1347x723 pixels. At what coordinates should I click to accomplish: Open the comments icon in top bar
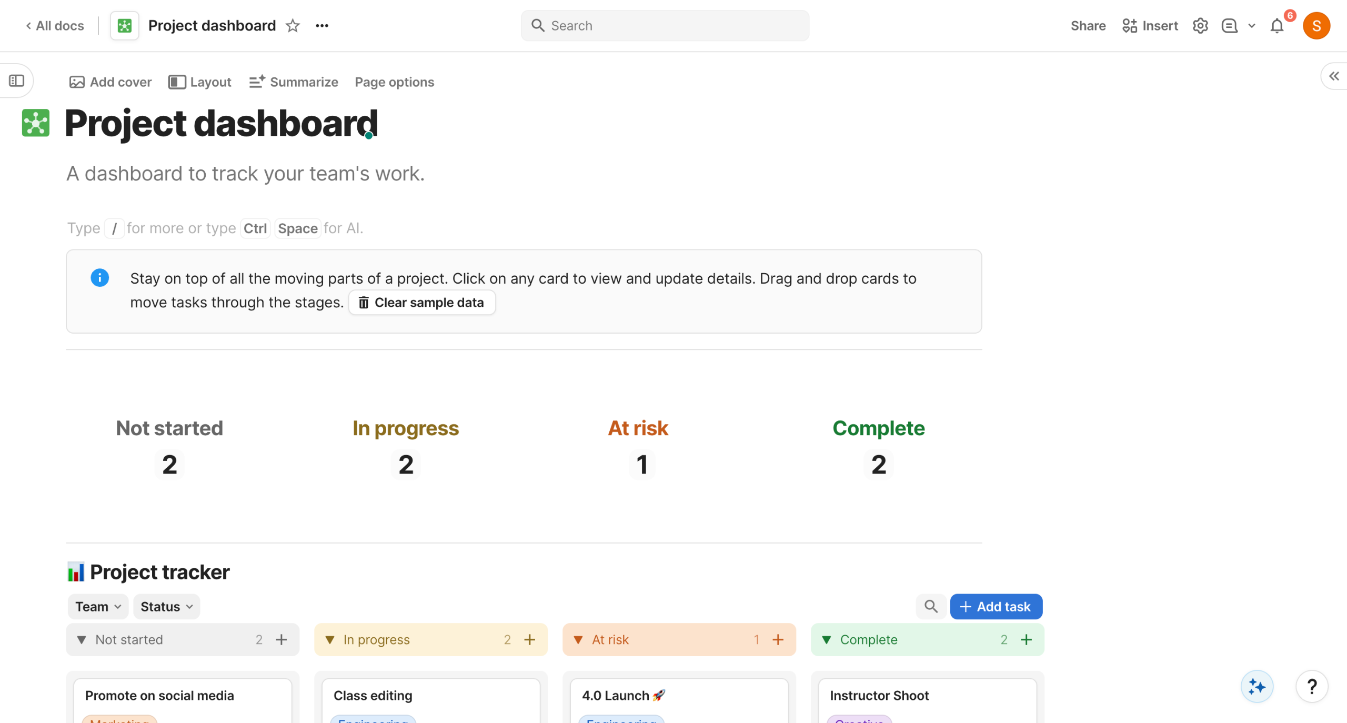click(x=1229, y=26)
